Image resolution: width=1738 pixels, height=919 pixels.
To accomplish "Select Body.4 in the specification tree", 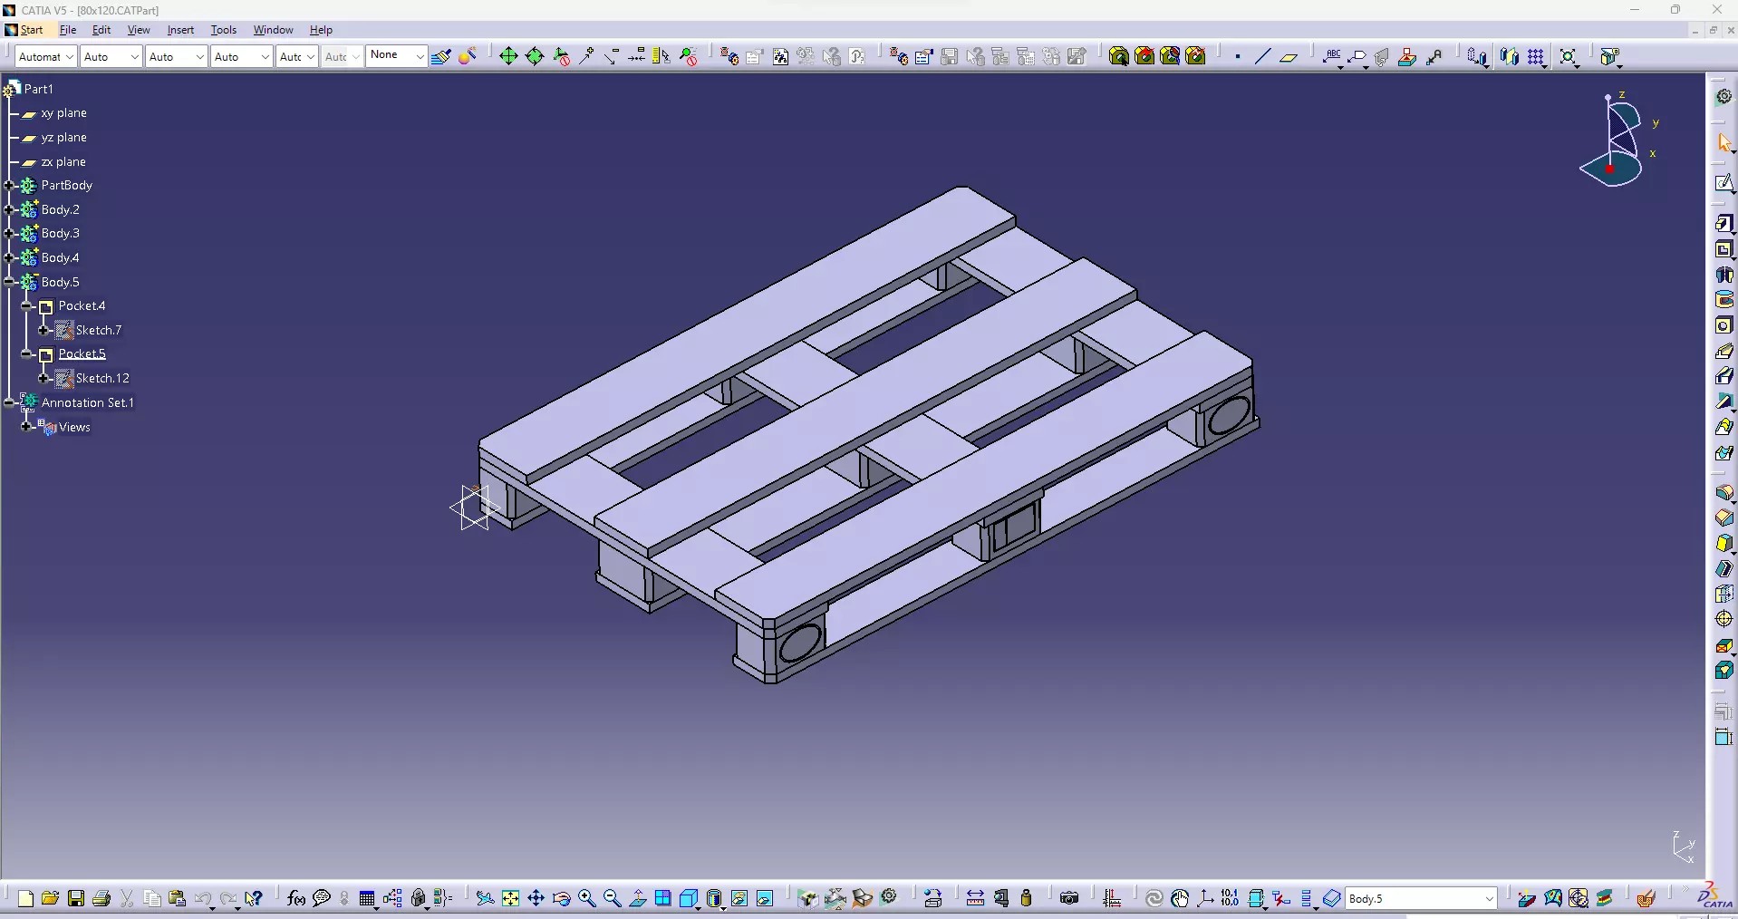I will coord(61,258).
